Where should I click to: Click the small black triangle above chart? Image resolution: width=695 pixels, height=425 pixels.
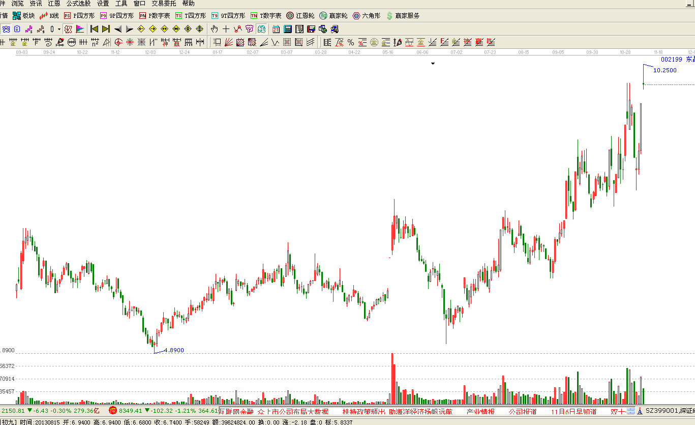click(433, 64)
